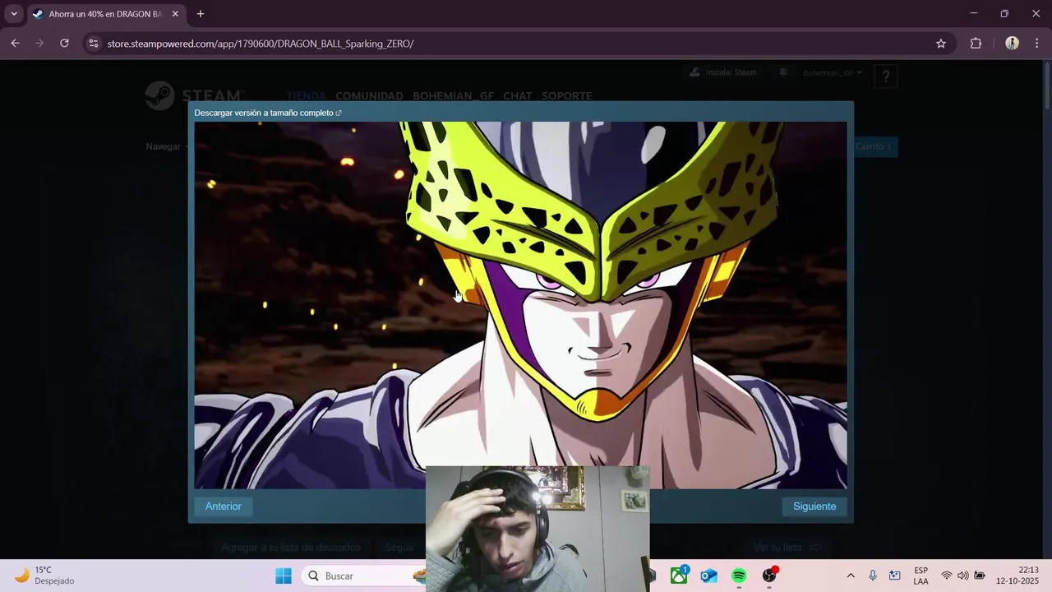Viewport: 1052px width, 592px height.
Task: Focus the address bar with store.steampowered.com URL
Action: [518, 44]
